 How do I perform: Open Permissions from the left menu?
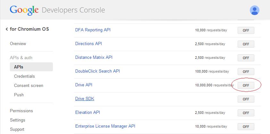21,111
